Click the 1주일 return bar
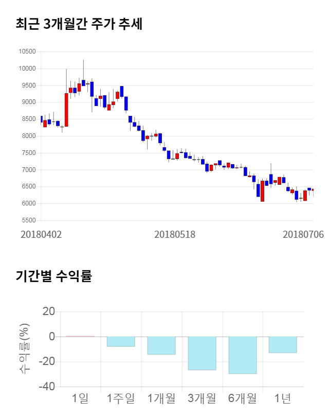 (x=121, y=341)
